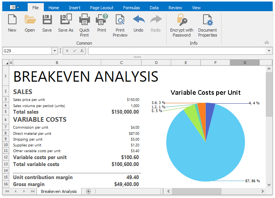The height and width of the screenshot is (198, 275).
Task: Select the cell showing $150,000.00
Action: [x=125, y=112]
